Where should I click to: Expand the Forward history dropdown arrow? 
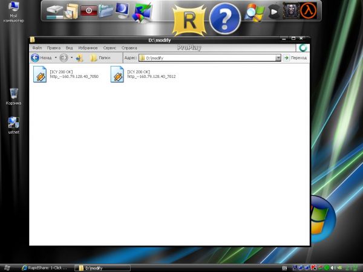(71, 57)
